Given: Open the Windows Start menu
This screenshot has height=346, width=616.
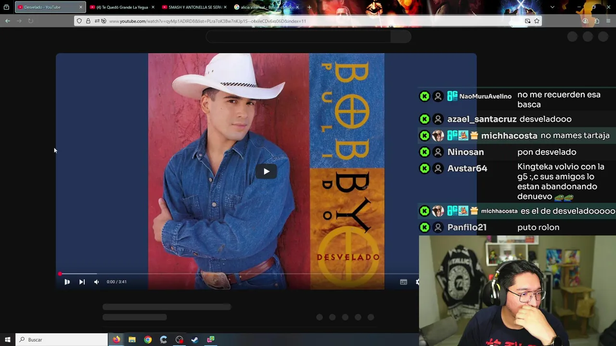Looking at the screenshot, I should click(7, 340).
